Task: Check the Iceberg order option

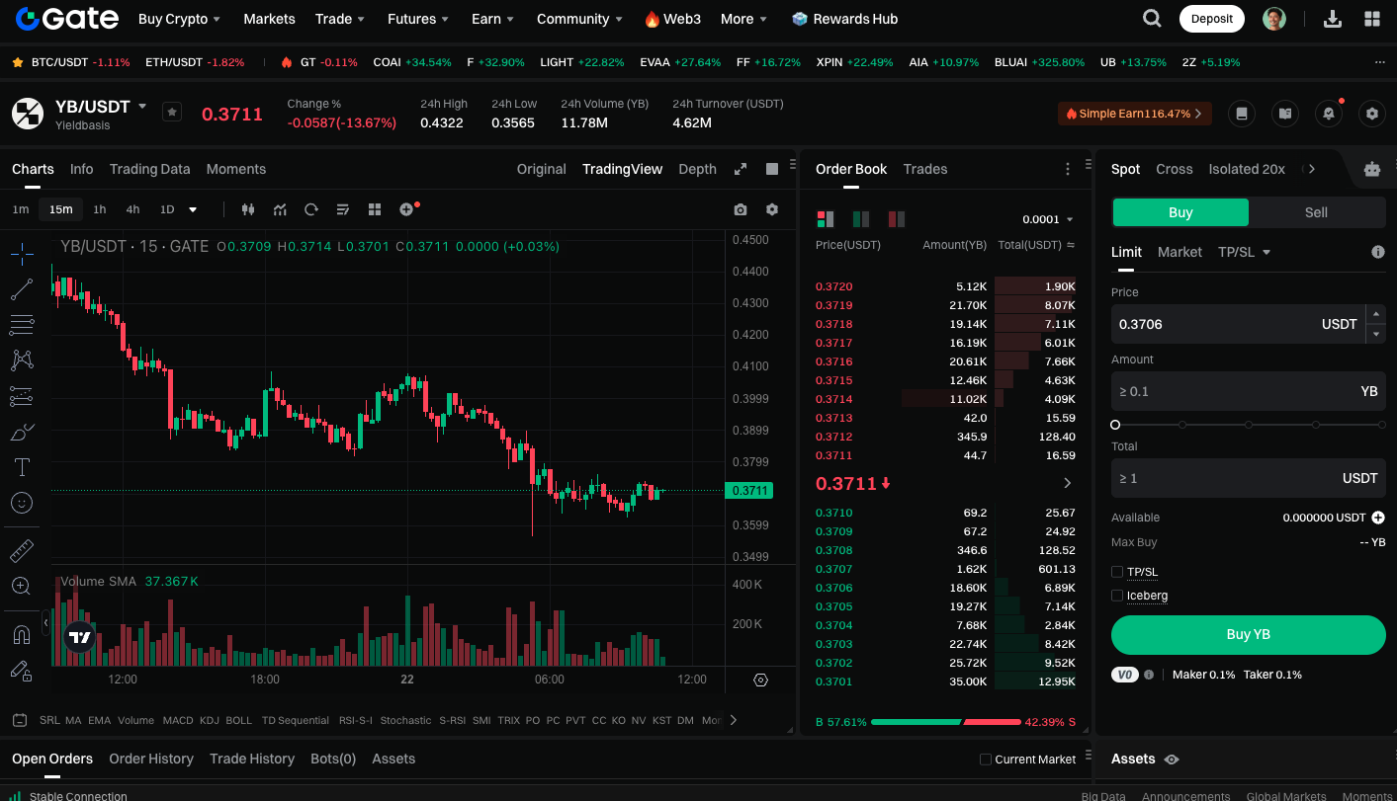Action: [1117, 596]
